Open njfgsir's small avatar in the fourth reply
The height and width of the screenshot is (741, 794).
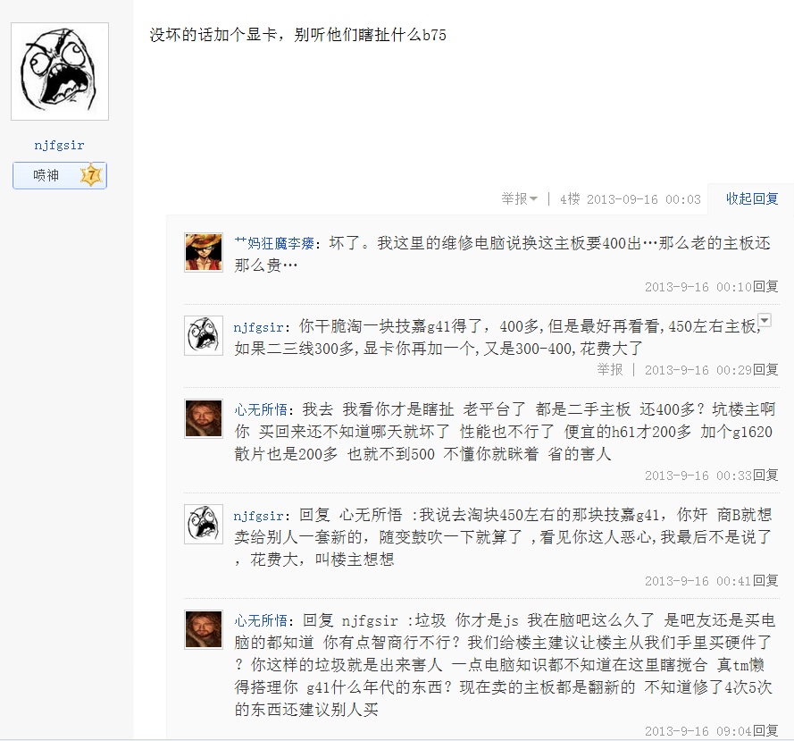(x=204, y=524)
